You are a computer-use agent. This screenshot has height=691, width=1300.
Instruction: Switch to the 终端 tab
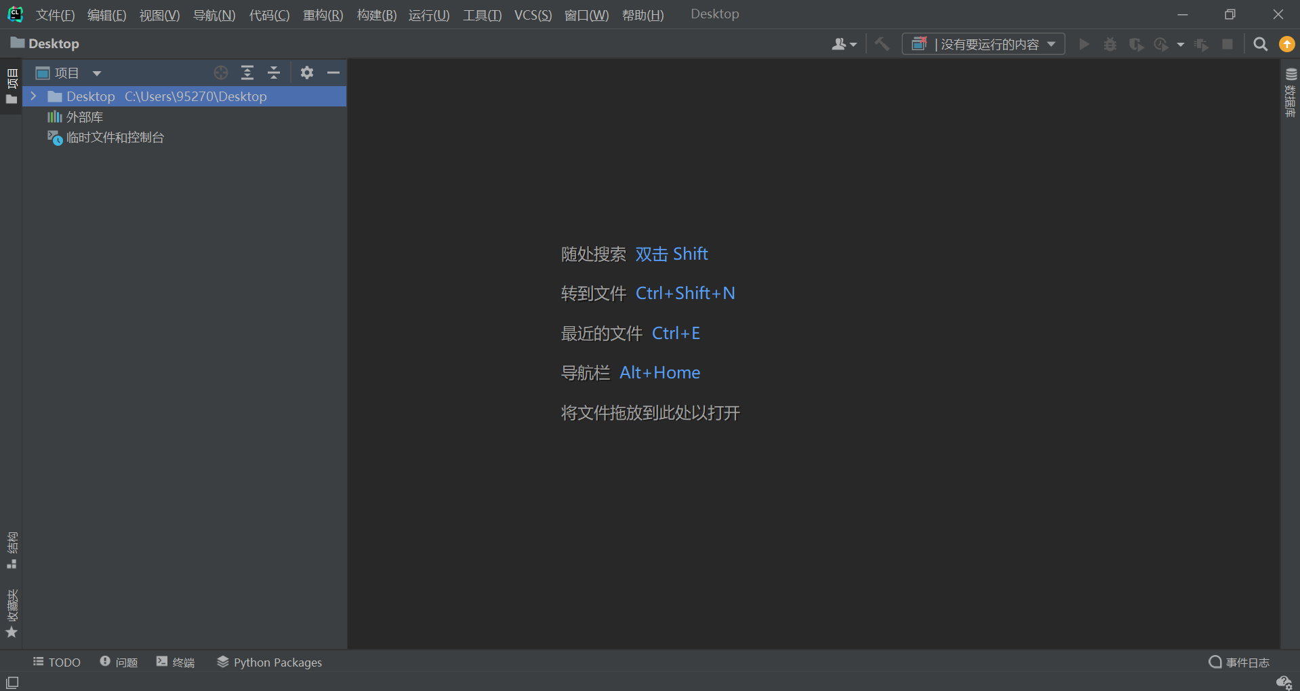tap(176, 663)
